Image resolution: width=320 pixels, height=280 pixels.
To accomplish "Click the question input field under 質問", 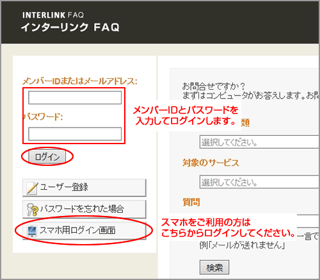I will 308,221.
